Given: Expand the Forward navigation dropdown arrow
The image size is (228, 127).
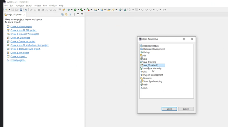Looking at the screenshot, I should (160, 10).
